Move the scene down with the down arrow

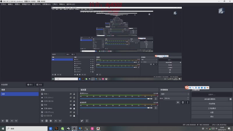pyautogui.click(x=16, y=121)
